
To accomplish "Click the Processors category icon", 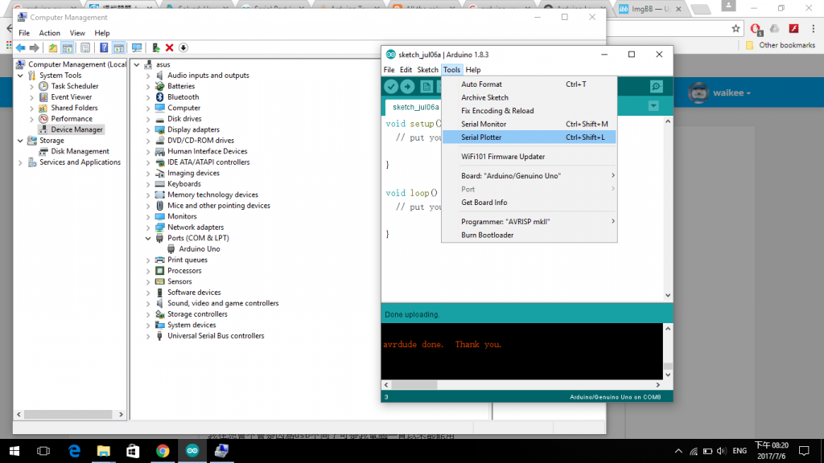I will tap(160, 271).
